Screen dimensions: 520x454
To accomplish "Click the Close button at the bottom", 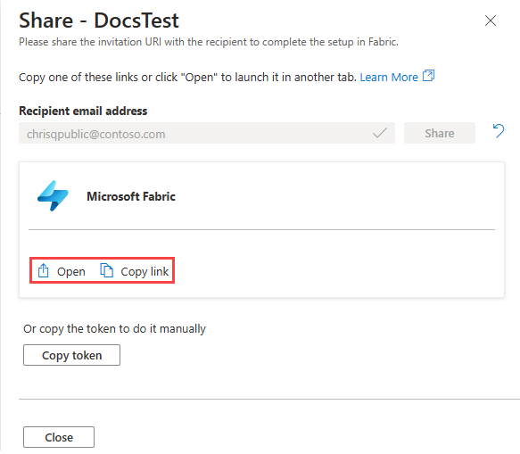I will click(59, 437).
